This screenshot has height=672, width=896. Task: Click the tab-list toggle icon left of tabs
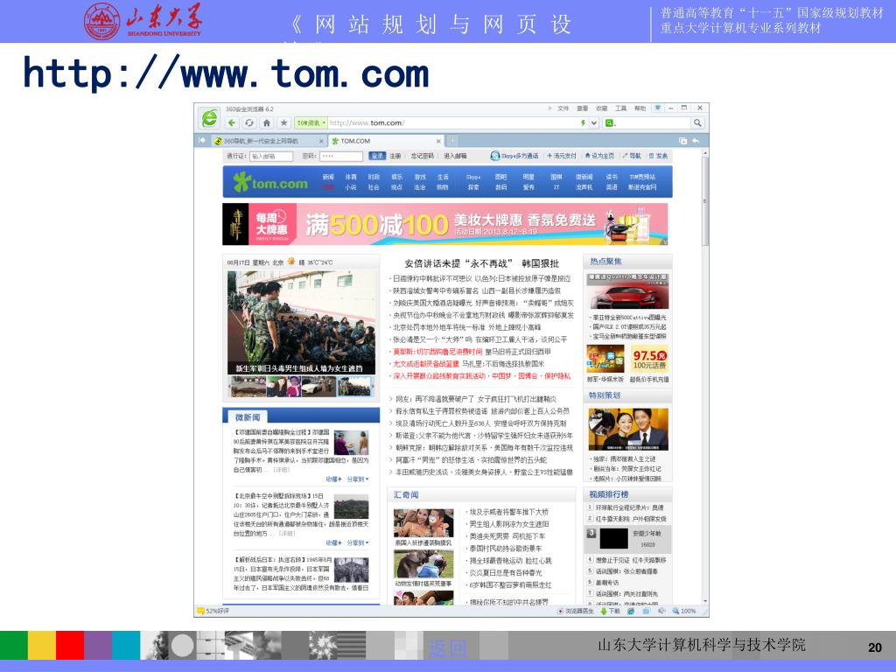pos(201,140)
